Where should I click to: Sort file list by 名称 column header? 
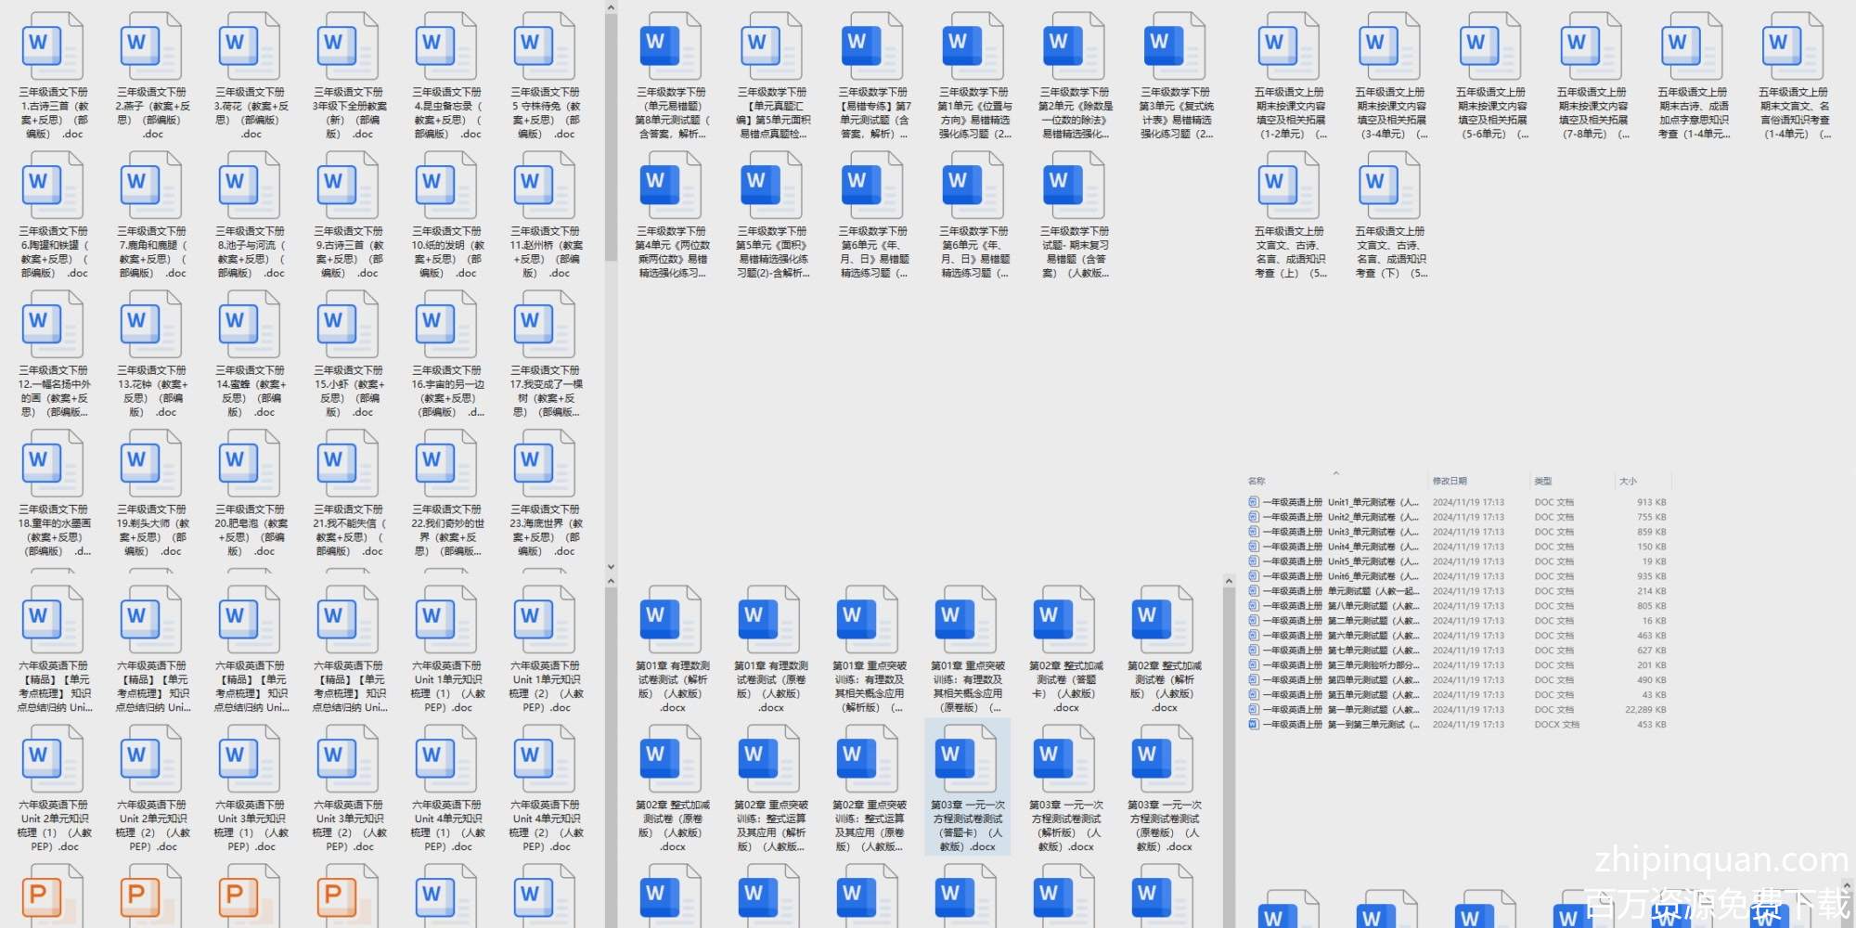1257,481
